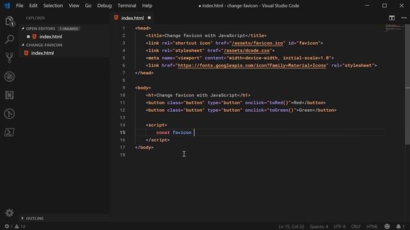This screenshot has width=410, height=230.
Task: Change indentation via Spaces: 4
Action: click(319, 226)
